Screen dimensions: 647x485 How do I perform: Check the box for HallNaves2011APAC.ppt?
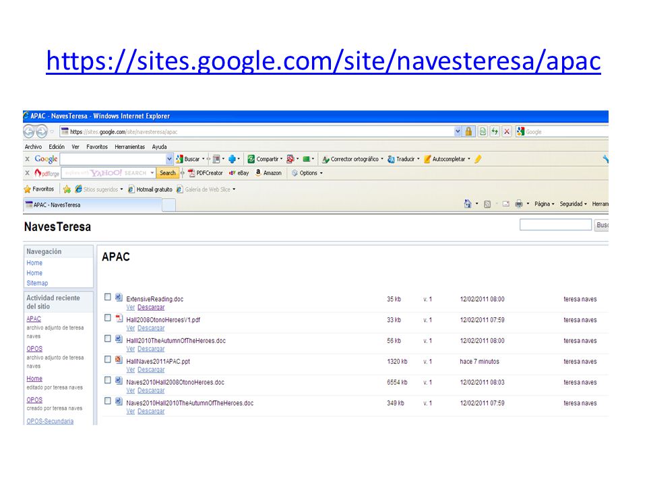click(x=108, y=359)
